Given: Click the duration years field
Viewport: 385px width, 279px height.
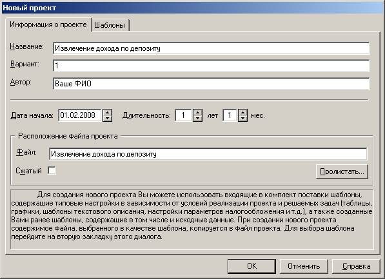Looking at the screenshot, I should tap(183, 115).
